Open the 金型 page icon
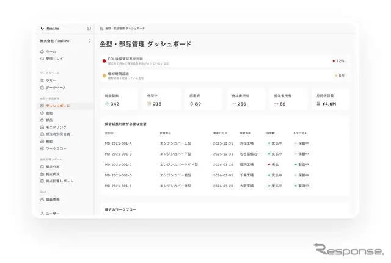This screenshot has width=391, height=263. (42, 113)
